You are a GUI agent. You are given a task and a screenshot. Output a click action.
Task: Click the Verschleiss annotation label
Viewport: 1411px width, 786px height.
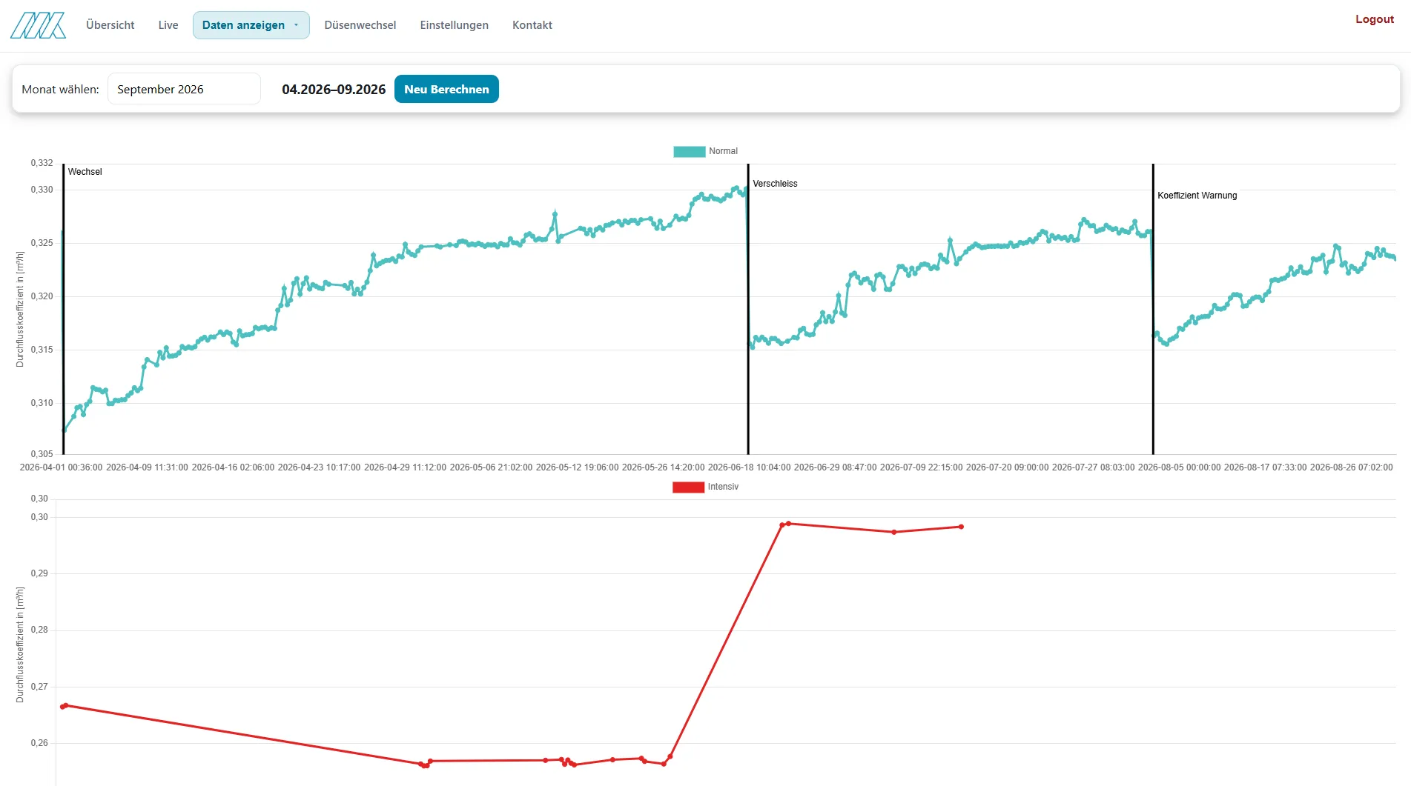775,184
